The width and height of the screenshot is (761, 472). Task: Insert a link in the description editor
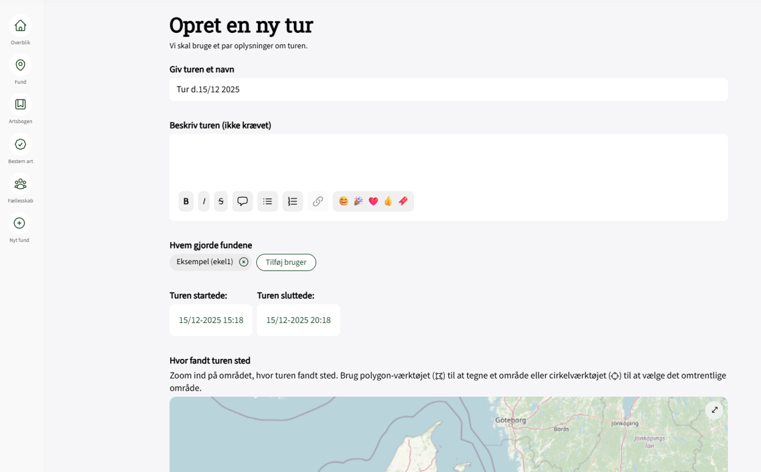[317, 201]
